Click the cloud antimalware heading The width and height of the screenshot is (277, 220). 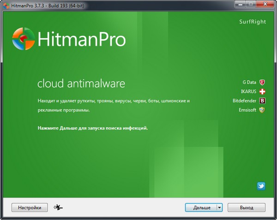81,83
